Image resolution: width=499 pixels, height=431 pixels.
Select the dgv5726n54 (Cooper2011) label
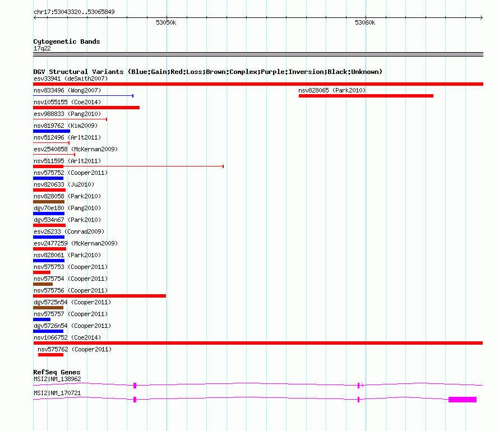72,326
